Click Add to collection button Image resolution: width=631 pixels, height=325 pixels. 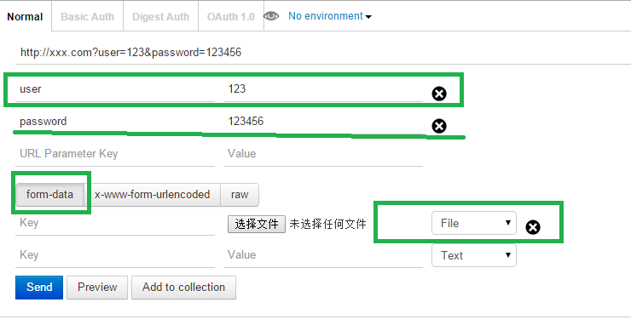[x=183, y=288]
